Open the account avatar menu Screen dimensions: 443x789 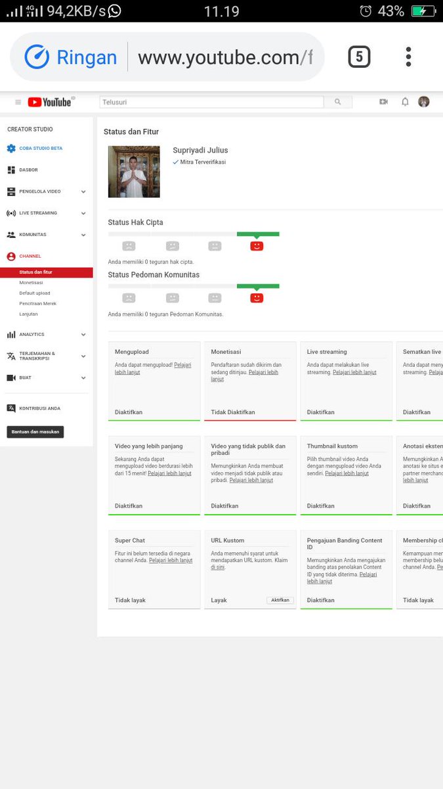click(x=424, y=102)
